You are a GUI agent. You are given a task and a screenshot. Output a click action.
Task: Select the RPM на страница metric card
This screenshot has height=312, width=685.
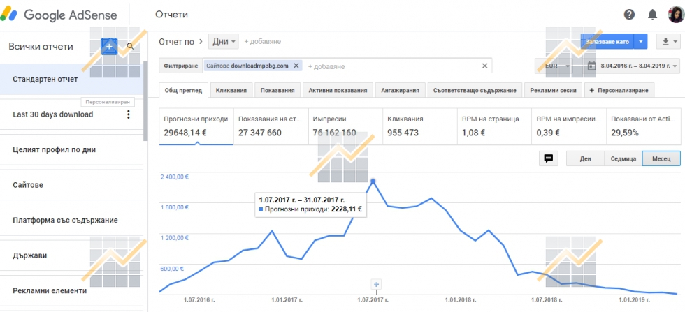click(494, 126)
